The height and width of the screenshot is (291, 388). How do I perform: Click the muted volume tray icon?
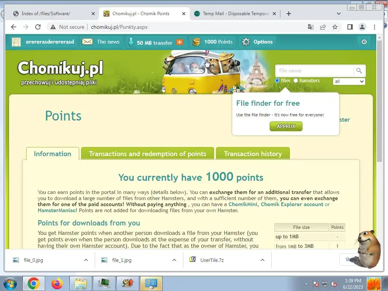[x=334, y=284]
